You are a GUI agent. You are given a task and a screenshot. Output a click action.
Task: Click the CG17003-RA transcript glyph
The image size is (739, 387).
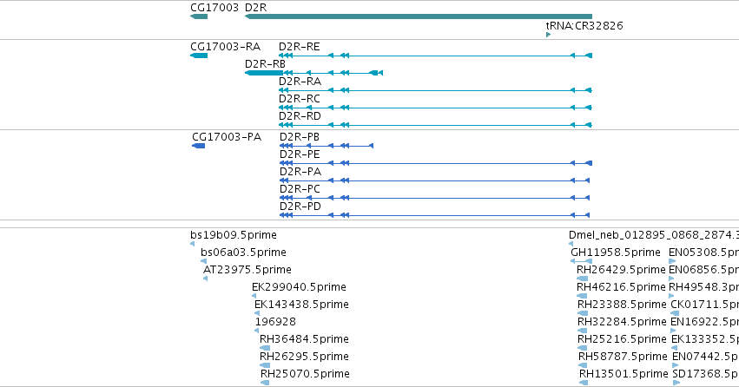(199, 56)
